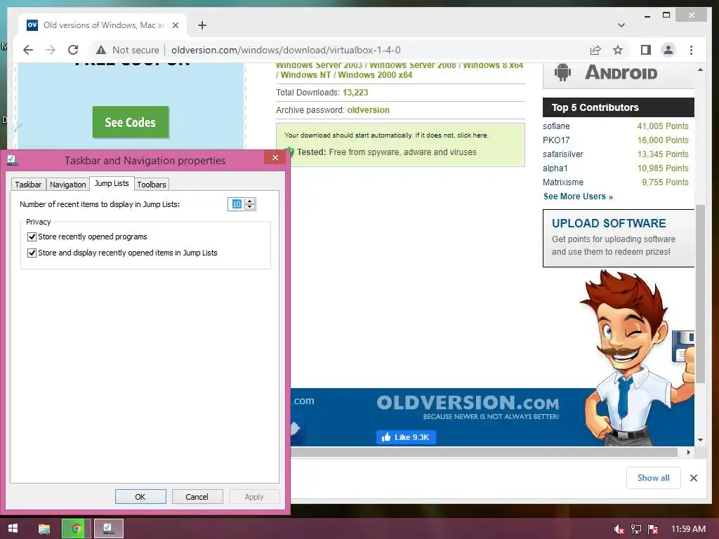Click the Tested free from spyware text
Viewport: 719px width, 539px height.
pos(387,152)
